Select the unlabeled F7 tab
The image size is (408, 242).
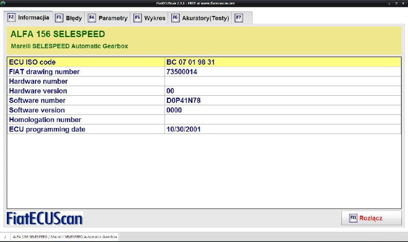point(242,18)
